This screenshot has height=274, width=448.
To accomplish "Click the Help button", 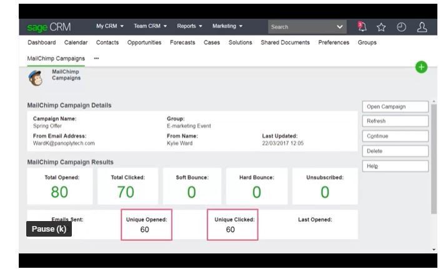I will [x=395, y=166].
